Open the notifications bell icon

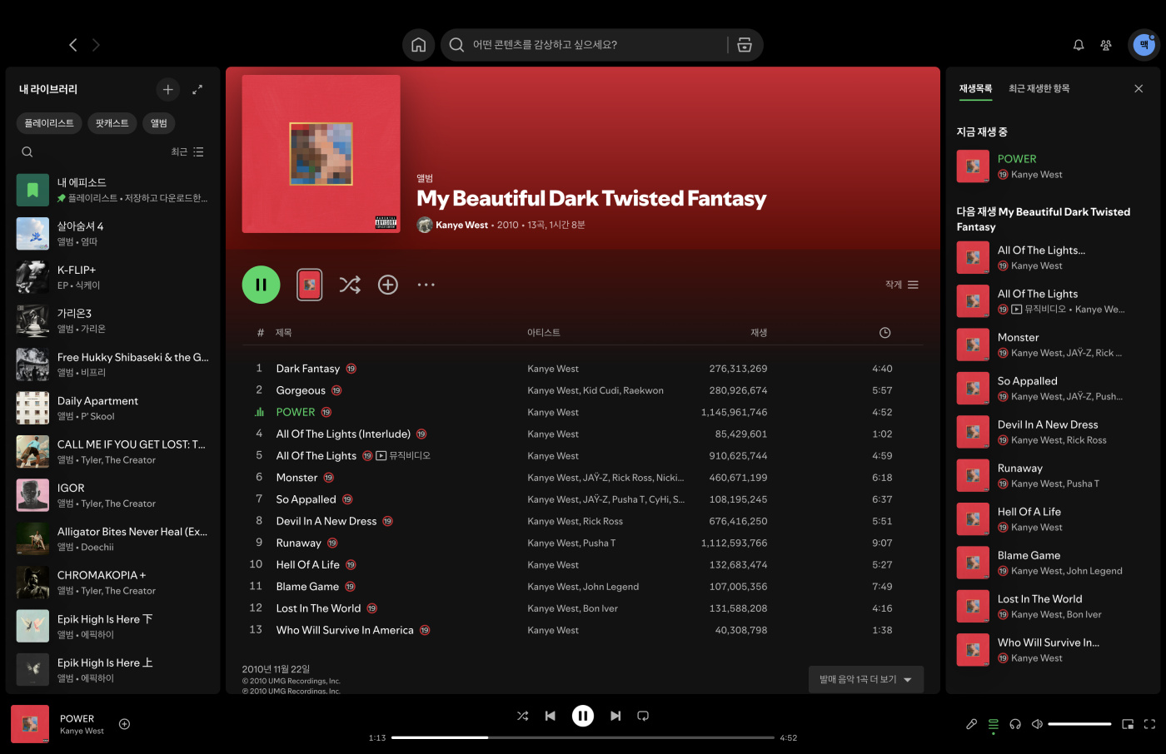pyautogui.click(x=1079, y=45)
